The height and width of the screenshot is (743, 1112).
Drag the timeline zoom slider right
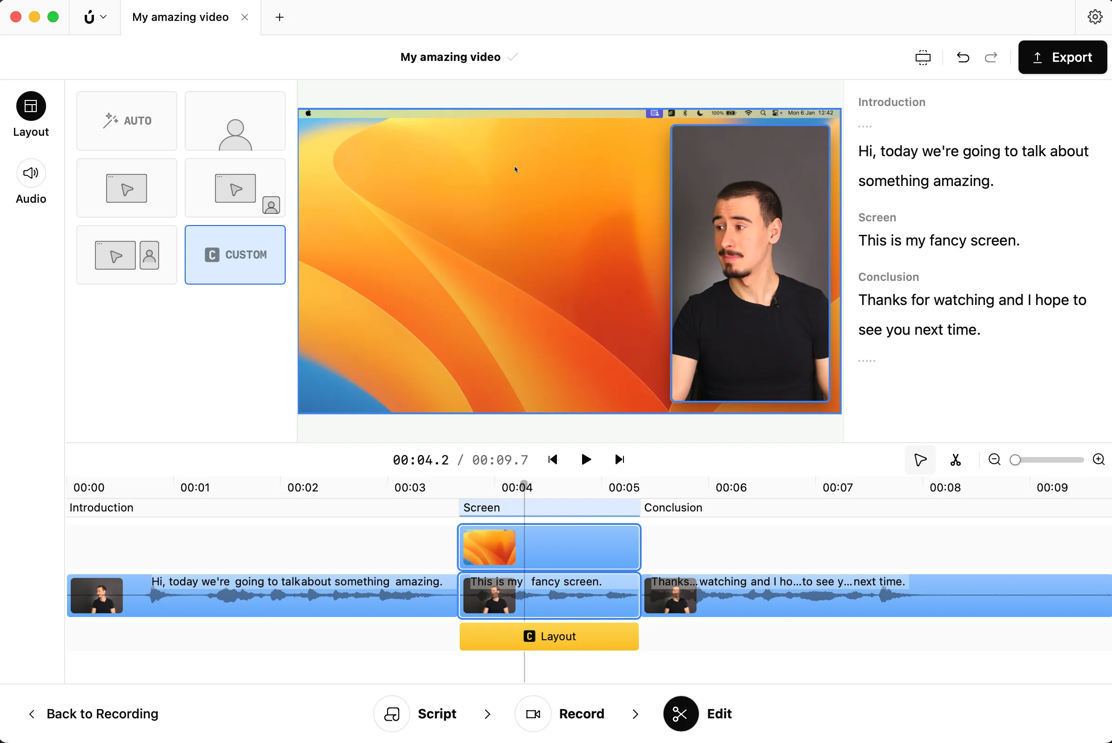click(1015, 458)
